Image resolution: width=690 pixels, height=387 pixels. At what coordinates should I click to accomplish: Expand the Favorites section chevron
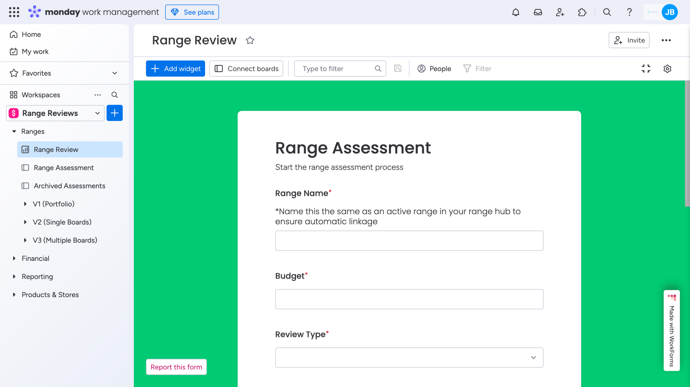tap(115, 73)
